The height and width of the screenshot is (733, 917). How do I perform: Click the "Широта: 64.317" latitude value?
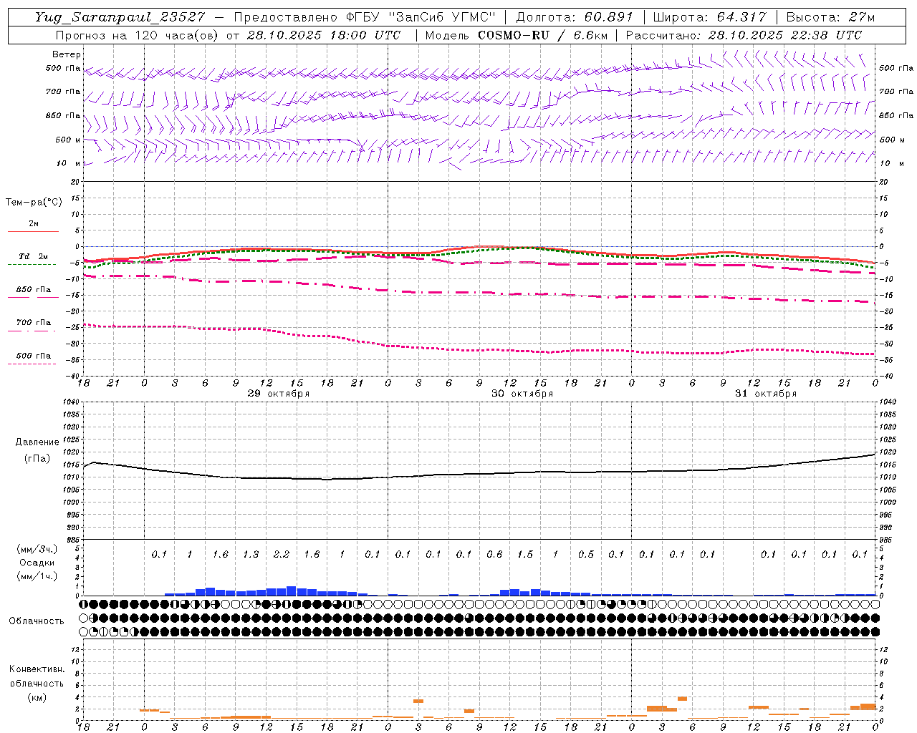point(709,17)
